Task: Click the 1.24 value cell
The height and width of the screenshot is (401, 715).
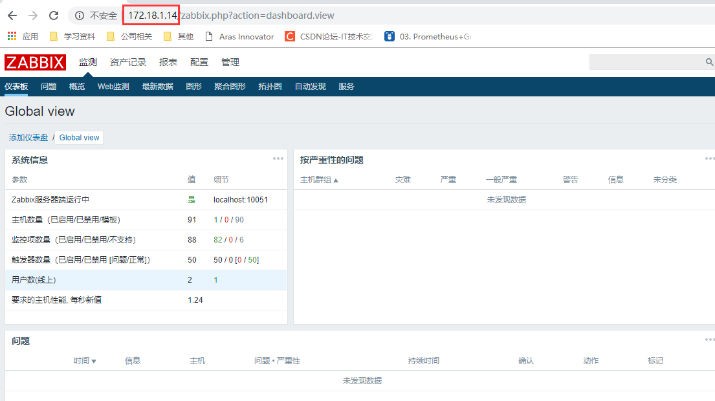Action: pos(195,300)
